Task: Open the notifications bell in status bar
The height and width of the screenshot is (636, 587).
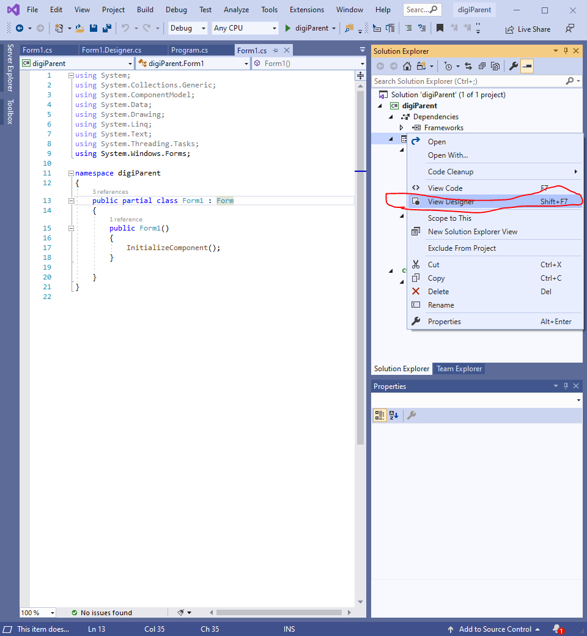Action: pyautogui.click(x=558, y=629)
